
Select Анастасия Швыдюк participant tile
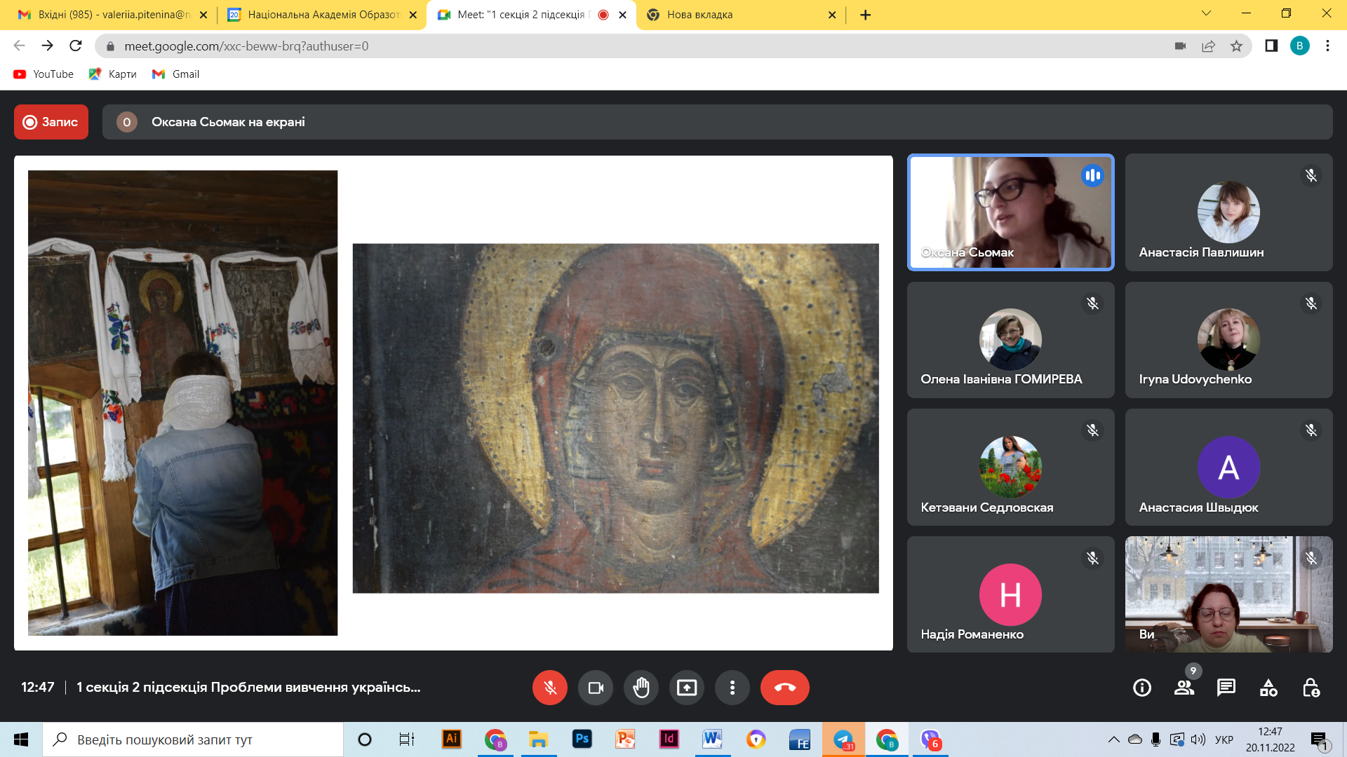(1229, 468)
